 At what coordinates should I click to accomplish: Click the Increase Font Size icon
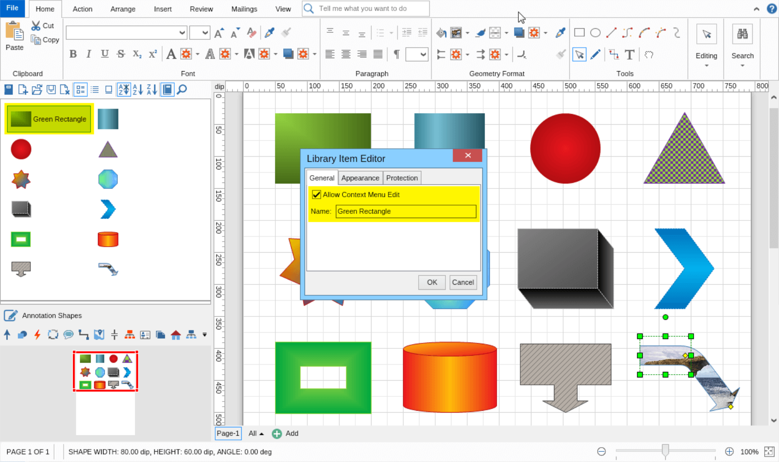pos(219,32)
